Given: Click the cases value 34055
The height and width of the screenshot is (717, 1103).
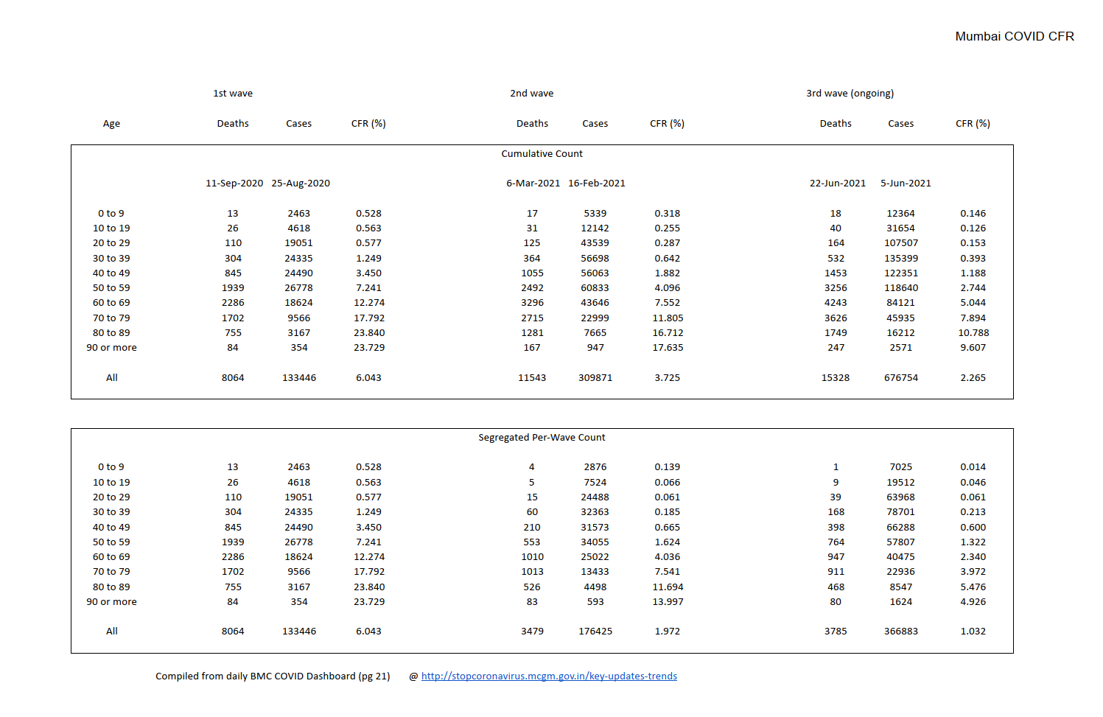Looking at the screenshot, I should tap(595, 542).
